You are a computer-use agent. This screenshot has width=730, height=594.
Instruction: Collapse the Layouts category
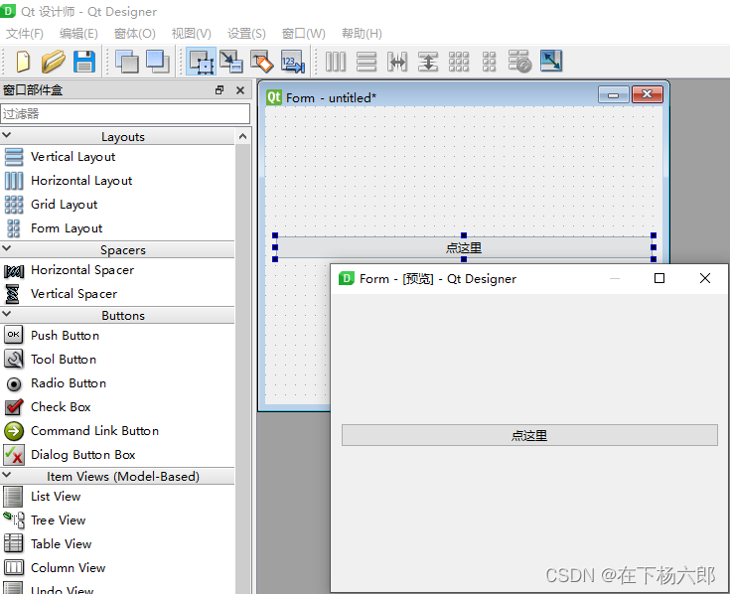click(x=7, y=135)
